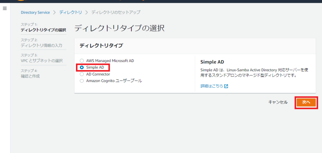This screenshot has height=153, width=322.
Task: Select AWS Managed Microsoft AD radio button
Action: [82, 61]
